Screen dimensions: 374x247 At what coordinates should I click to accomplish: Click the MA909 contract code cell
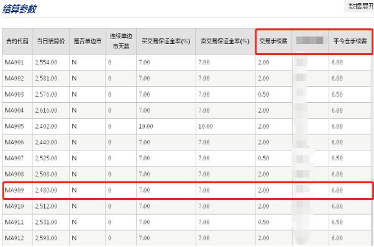click(14, 190)
